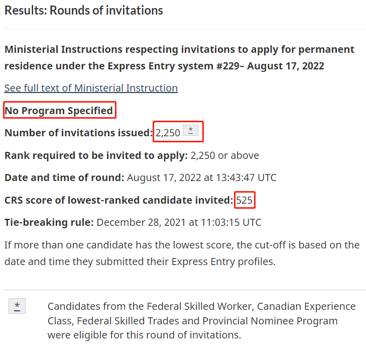The width and height of the screenshot is (366, 344).
Task: Click the December 28, 2021 tie-breaking date
Action: pyautogui.click(x=179, y=222)
